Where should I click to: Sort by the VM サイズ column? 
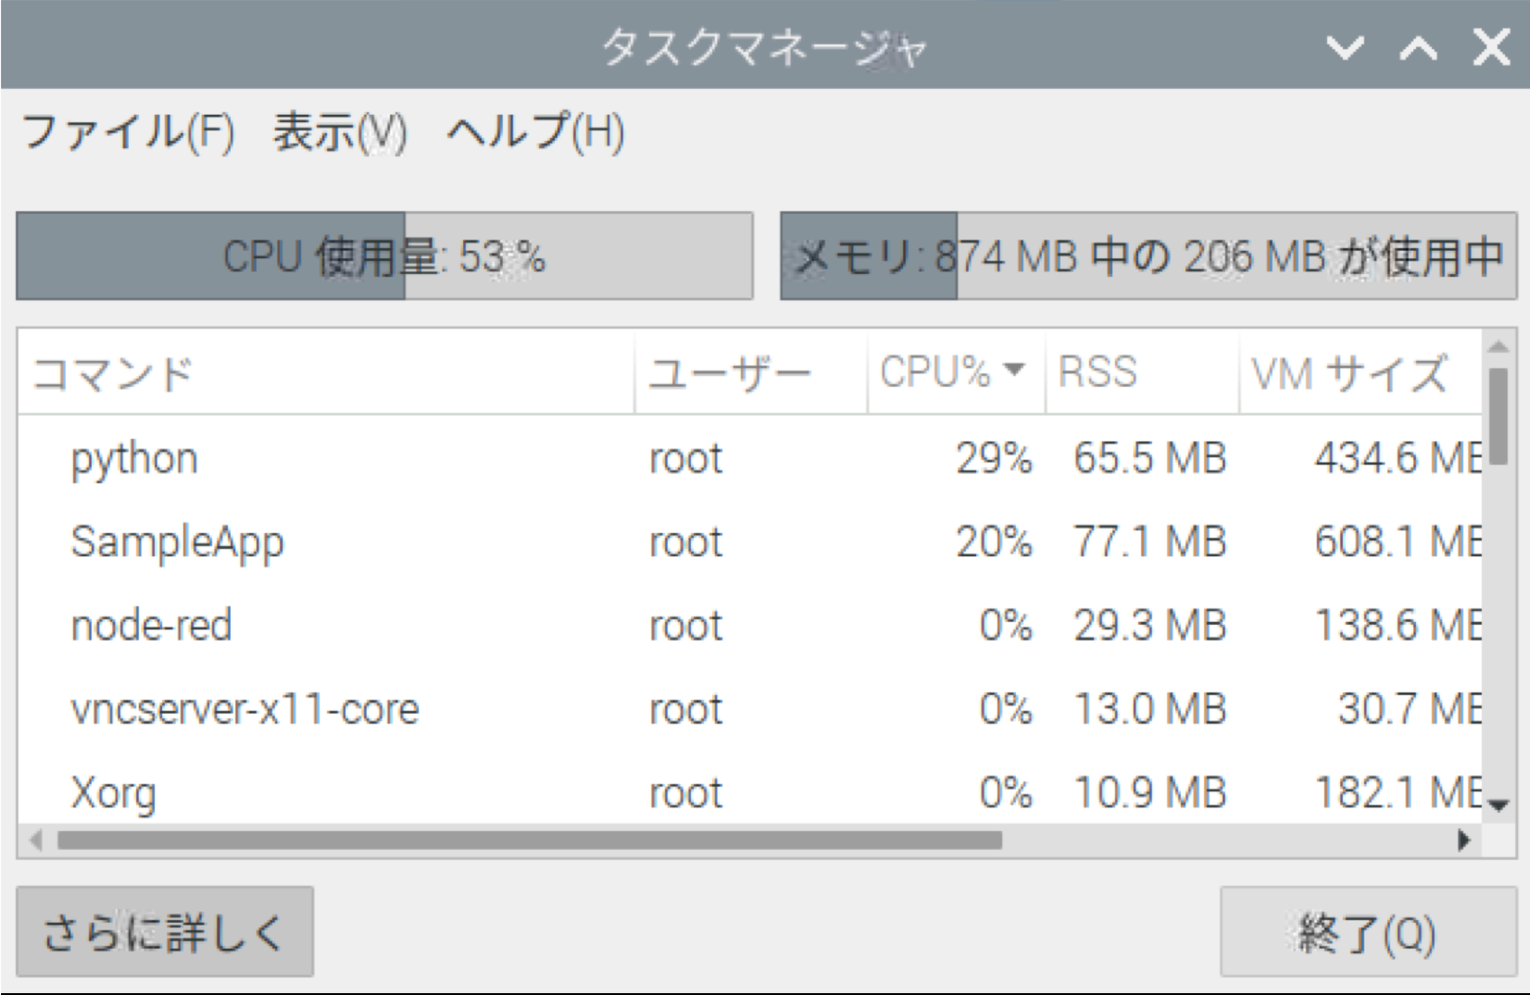click(x=1352, y=372)
